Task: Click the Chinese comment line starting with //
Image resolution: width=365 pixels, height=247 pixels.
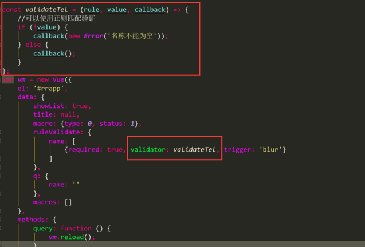Action: tap(57, 18)
